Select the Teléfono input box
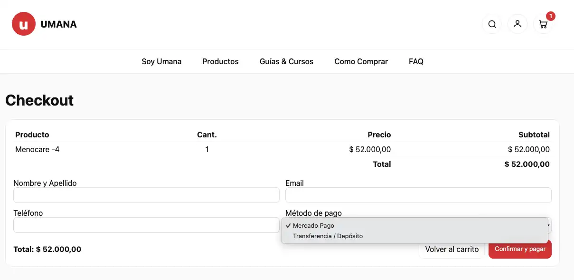Image resolution: width=574 pixels, height=280 pixels. [x=146, y=225]
